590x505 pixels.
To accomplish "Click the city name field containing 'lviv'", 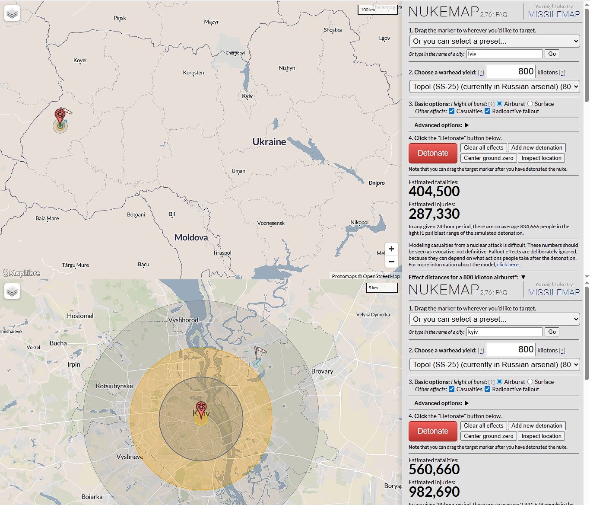I will (504, 54).
